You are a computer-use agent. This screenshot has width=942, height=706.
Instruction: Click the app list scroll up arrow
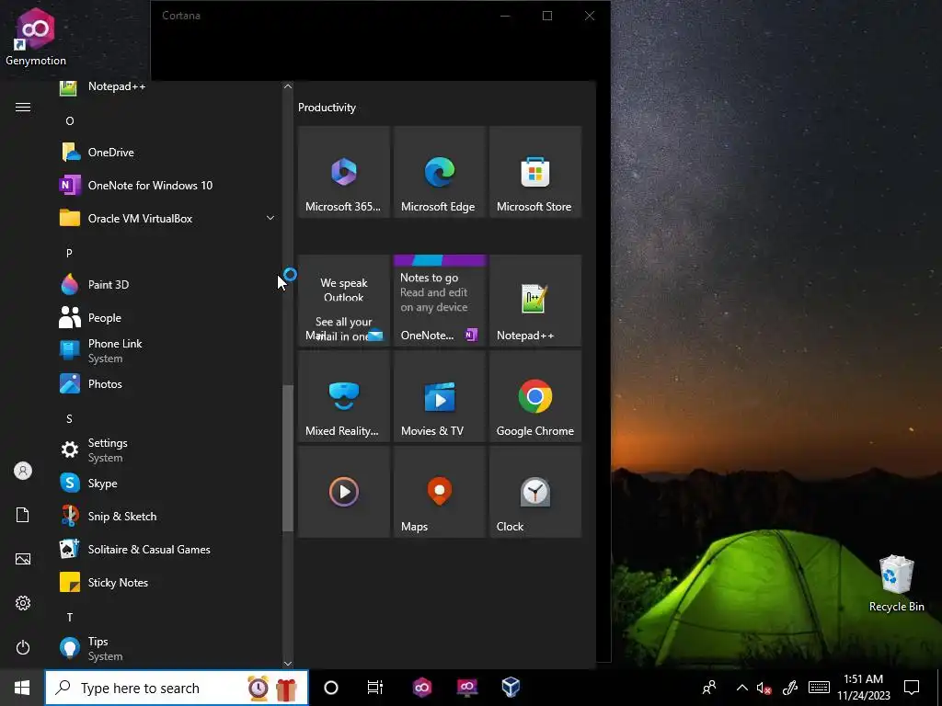[288, 86]
